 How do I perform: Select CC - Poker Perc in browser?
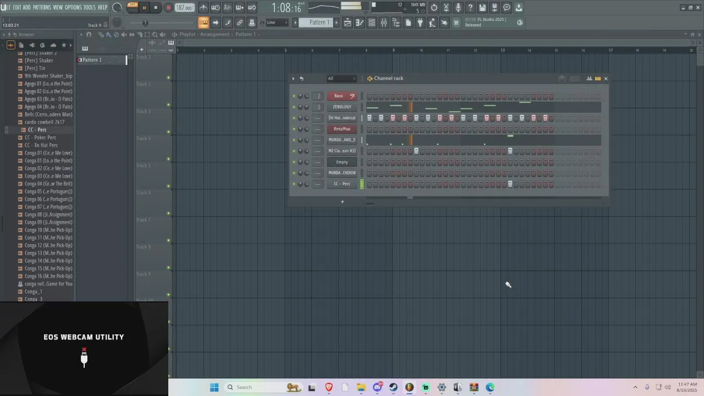point(40,137)
